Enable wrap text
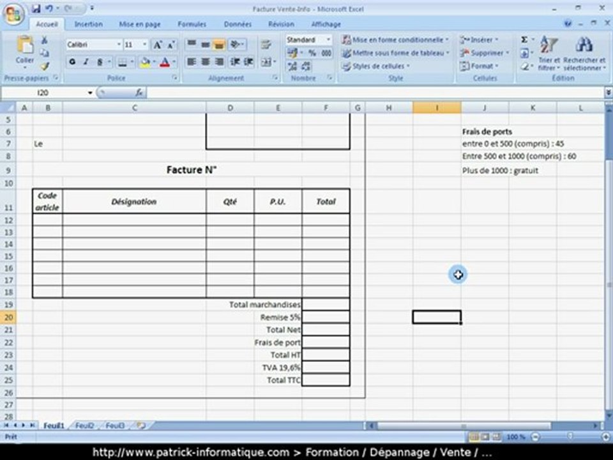 266,44
